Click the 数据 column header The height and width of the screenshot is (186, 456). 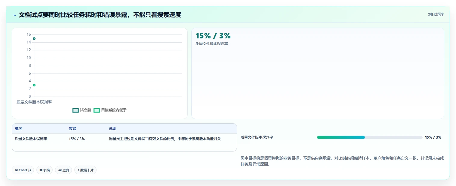[72, 129]
